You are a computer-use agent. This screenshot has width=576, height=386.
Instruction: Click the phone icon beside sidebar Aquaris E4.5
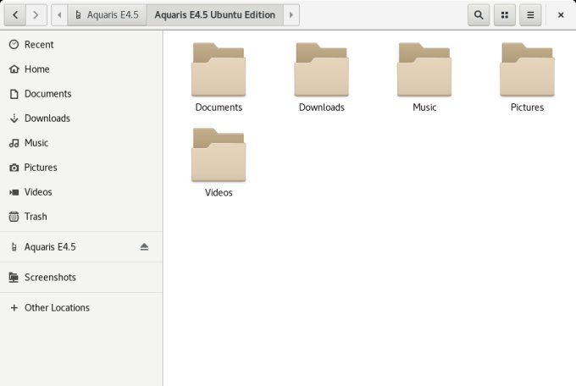coord(14,247)
